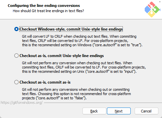162x118 pixels.
Task: Click label 'Checkout as-is, commit Unix-style line endings'
Action: pyautogui.click(x=62, y=56)
